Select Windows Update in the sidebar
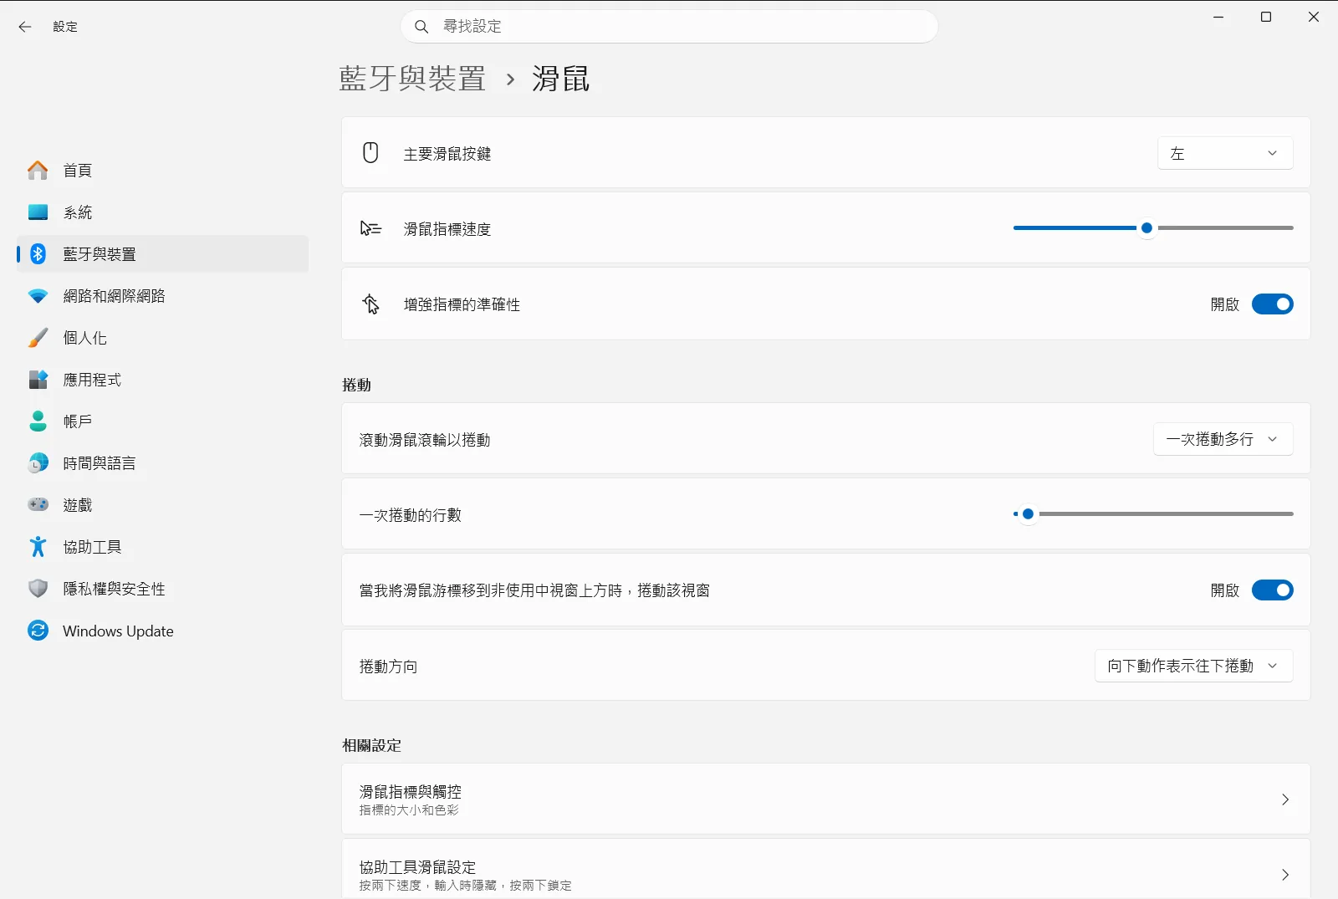1338x899 pixels. tap(162, 631)
